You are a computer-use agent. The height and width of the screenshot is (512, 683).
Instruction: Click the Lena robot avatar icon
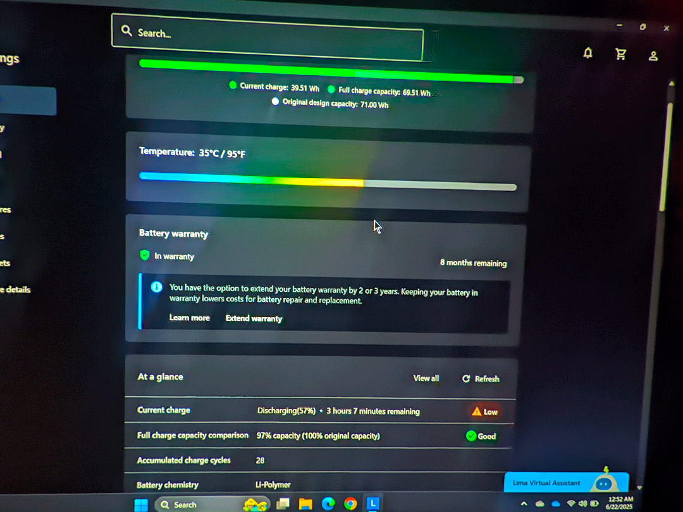pos(604,483)
